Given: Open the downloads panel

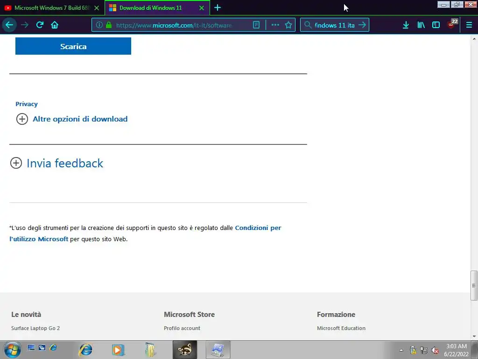Looking at the screenshot, I should click(406, 25).
